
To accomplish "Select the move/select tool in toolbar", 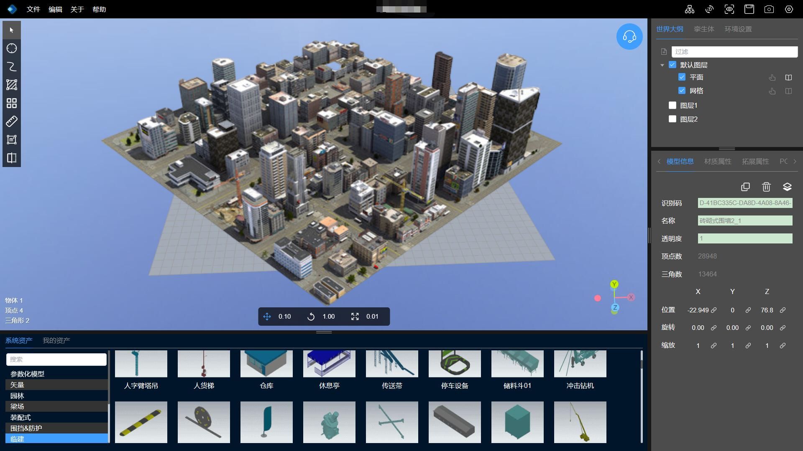I will point(11,30).
